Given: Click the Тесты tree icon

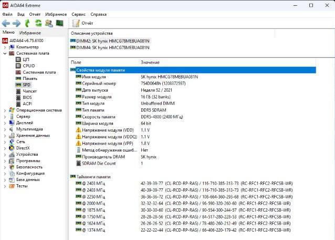Looking at the screenshot, I should 12,186.
